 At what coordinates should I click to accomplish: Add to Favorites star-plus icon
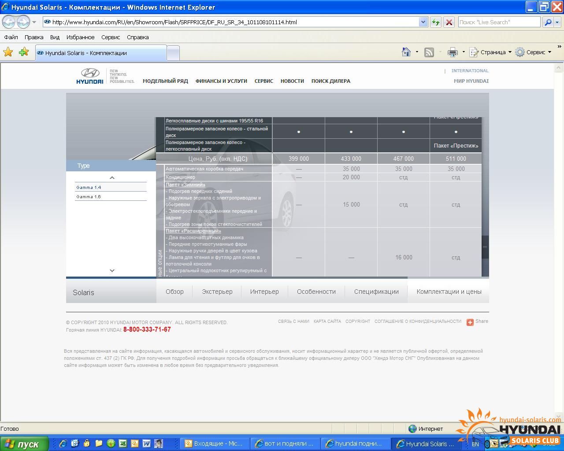point(24,52)
